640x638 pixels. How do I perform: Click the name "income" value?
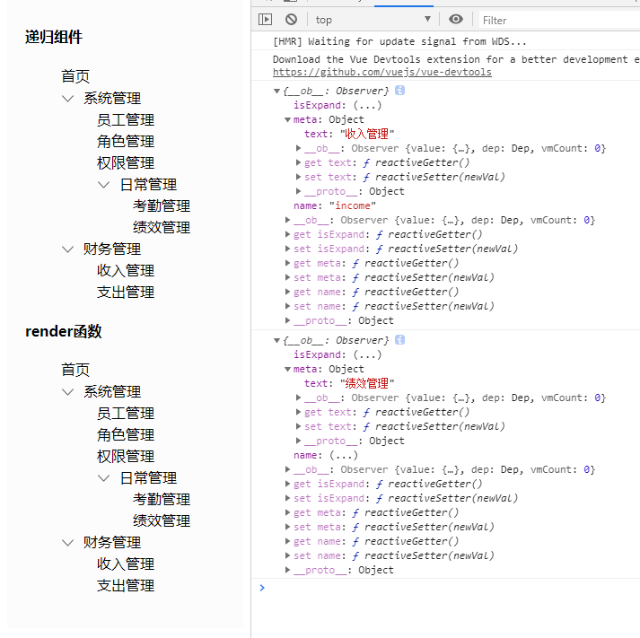[x=352, y=205]
